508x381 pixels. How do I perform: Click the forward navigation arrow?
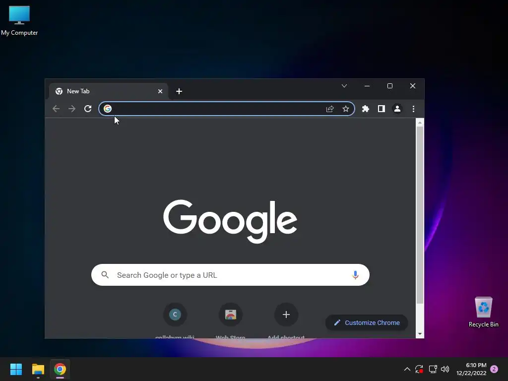[x=72, y=109]
